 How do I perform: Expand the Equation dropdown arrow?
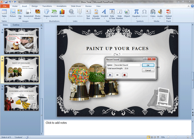click(136, 18)
